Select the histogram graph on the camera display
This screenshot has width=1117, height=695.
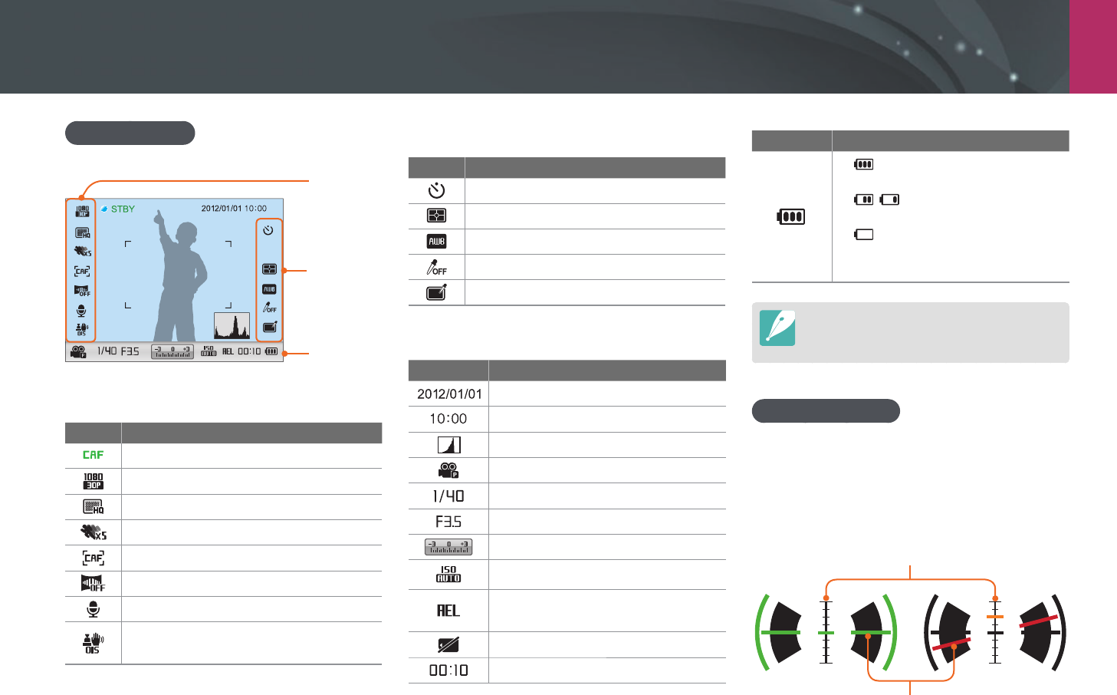[x=232, y=326]
